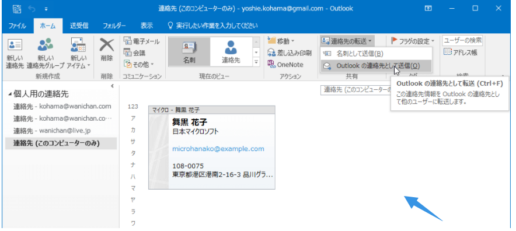Click address 東京都港区港南2-16-3 品川グラ…

(x=223, y=175)
